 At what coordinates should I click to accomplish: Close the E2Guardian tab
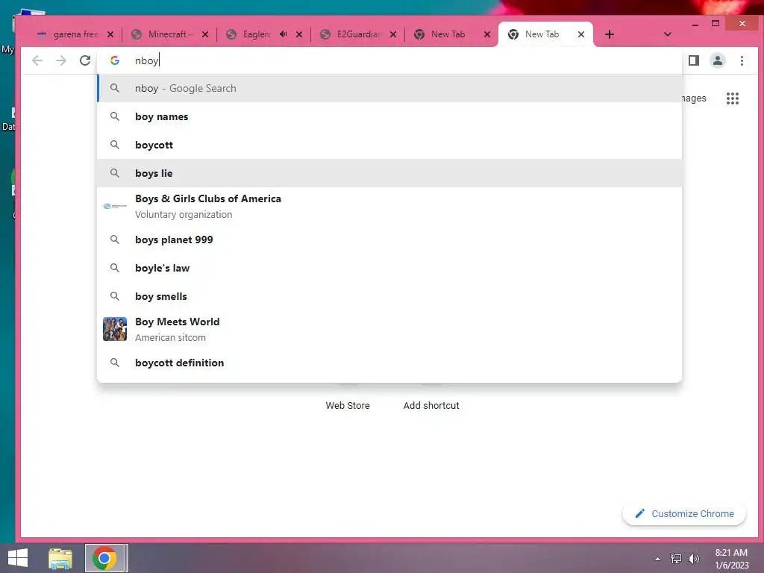[393, 34]
